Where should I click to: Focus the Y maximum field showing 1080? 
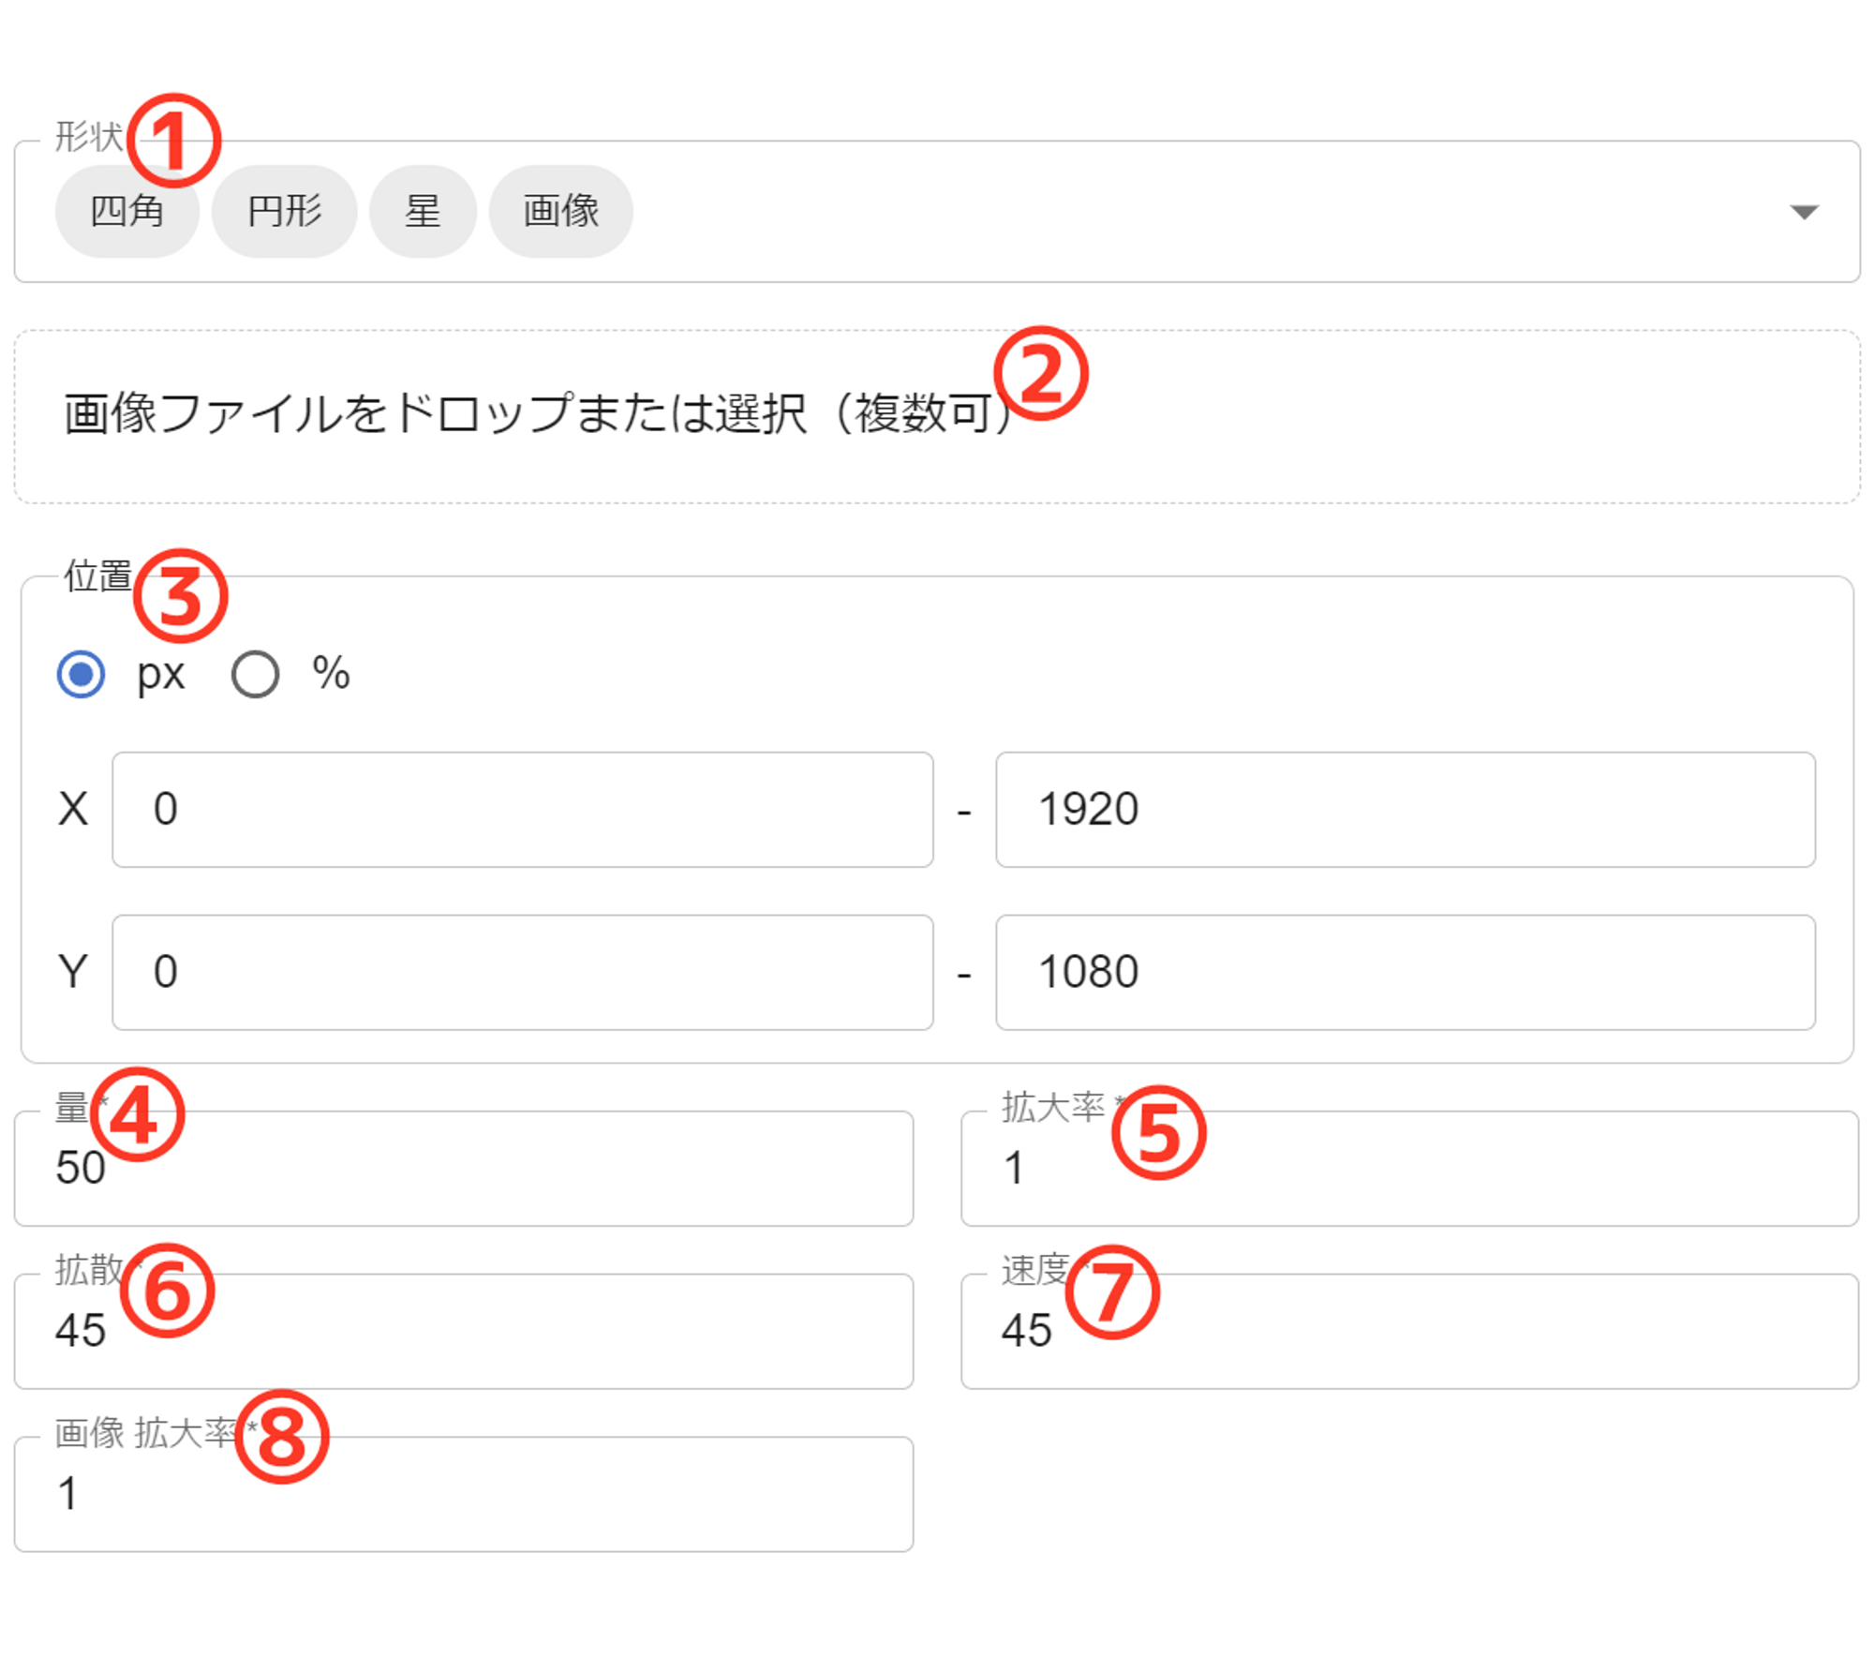click(1405, 973)
